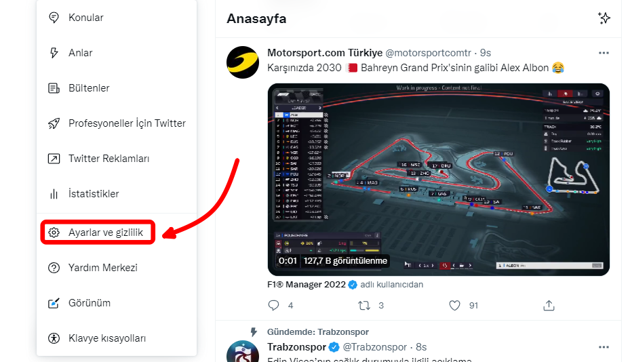Choose Twitter Reklamları menu entry
This screenshot has width=630, height=362.
(109, 159)
